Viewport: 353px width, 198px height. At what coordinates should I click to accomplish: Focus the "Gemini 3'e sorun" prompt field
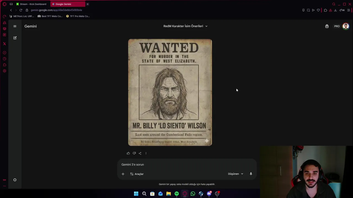pyautogui.click(x=187, y=164)
